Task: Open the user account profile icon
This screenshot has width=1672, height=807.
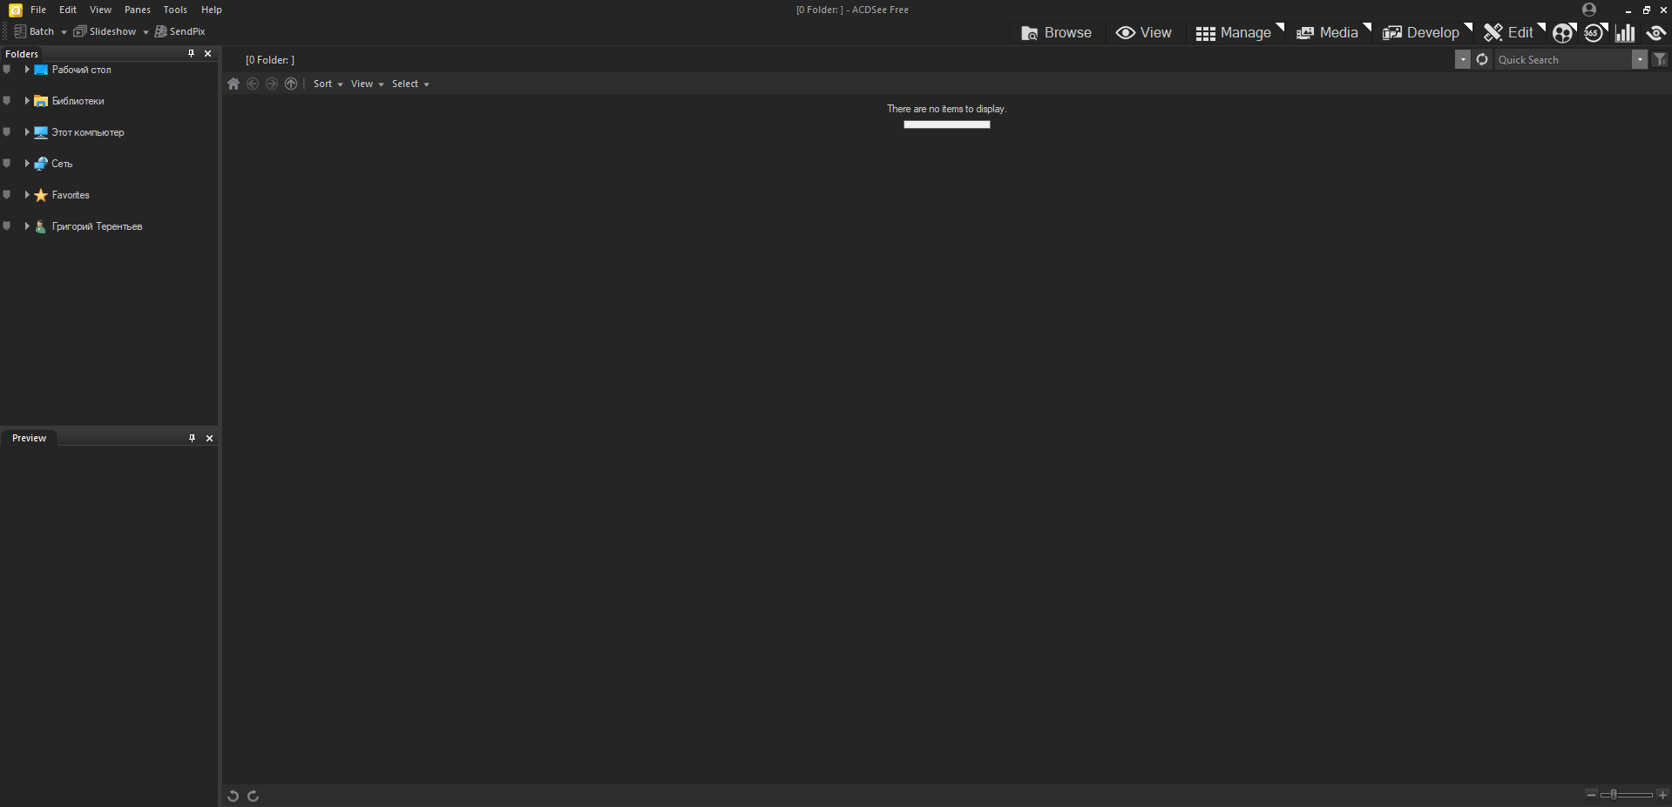Action: click(1589, 10)
